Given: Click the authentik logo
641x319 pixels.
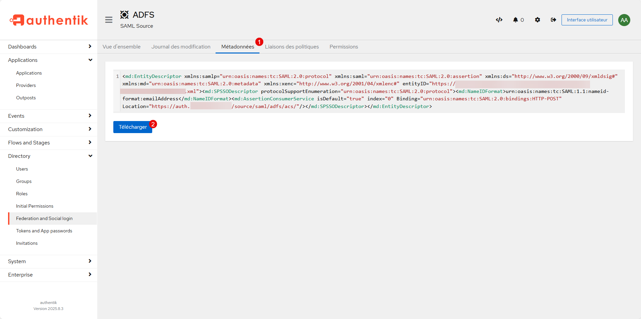Looking at the screenshot, I should 49,20.
